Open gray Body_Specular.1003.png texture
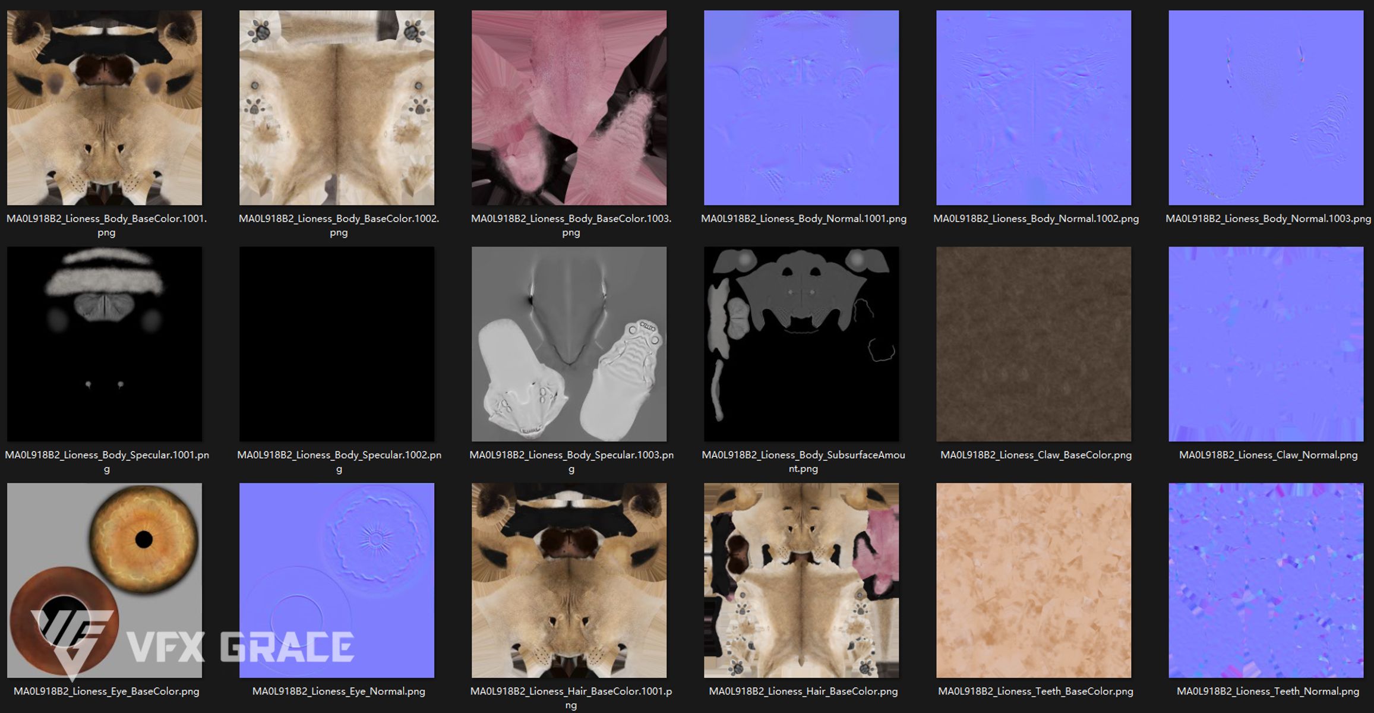 pos(569,344)
